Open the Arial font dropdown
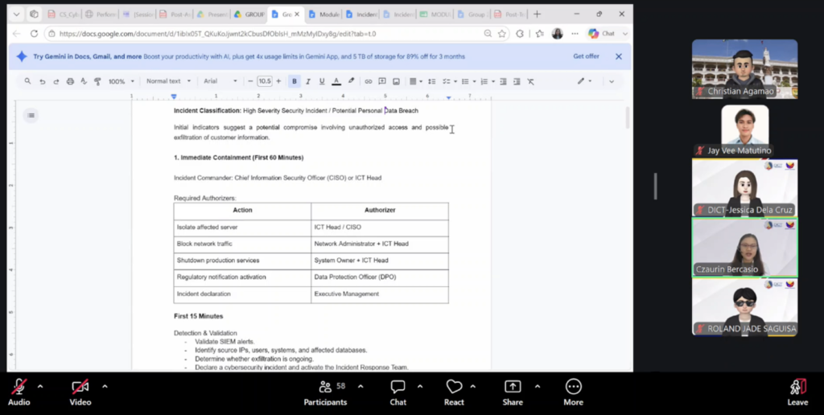 [220, 81]
